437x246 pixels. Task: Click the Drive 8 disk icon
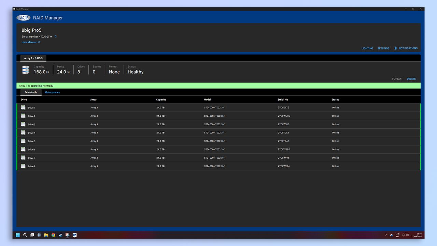23,166
